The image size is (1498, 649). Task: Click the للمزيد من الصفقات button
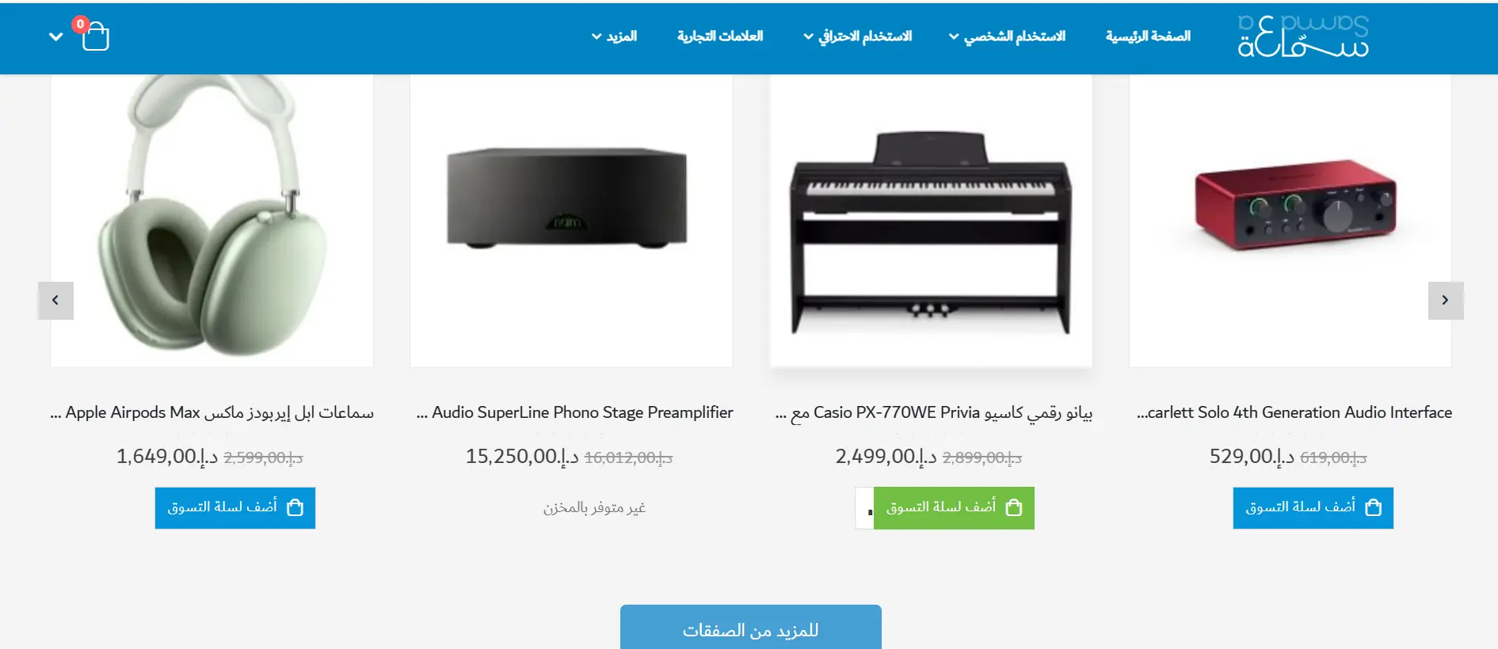(750, 629)
